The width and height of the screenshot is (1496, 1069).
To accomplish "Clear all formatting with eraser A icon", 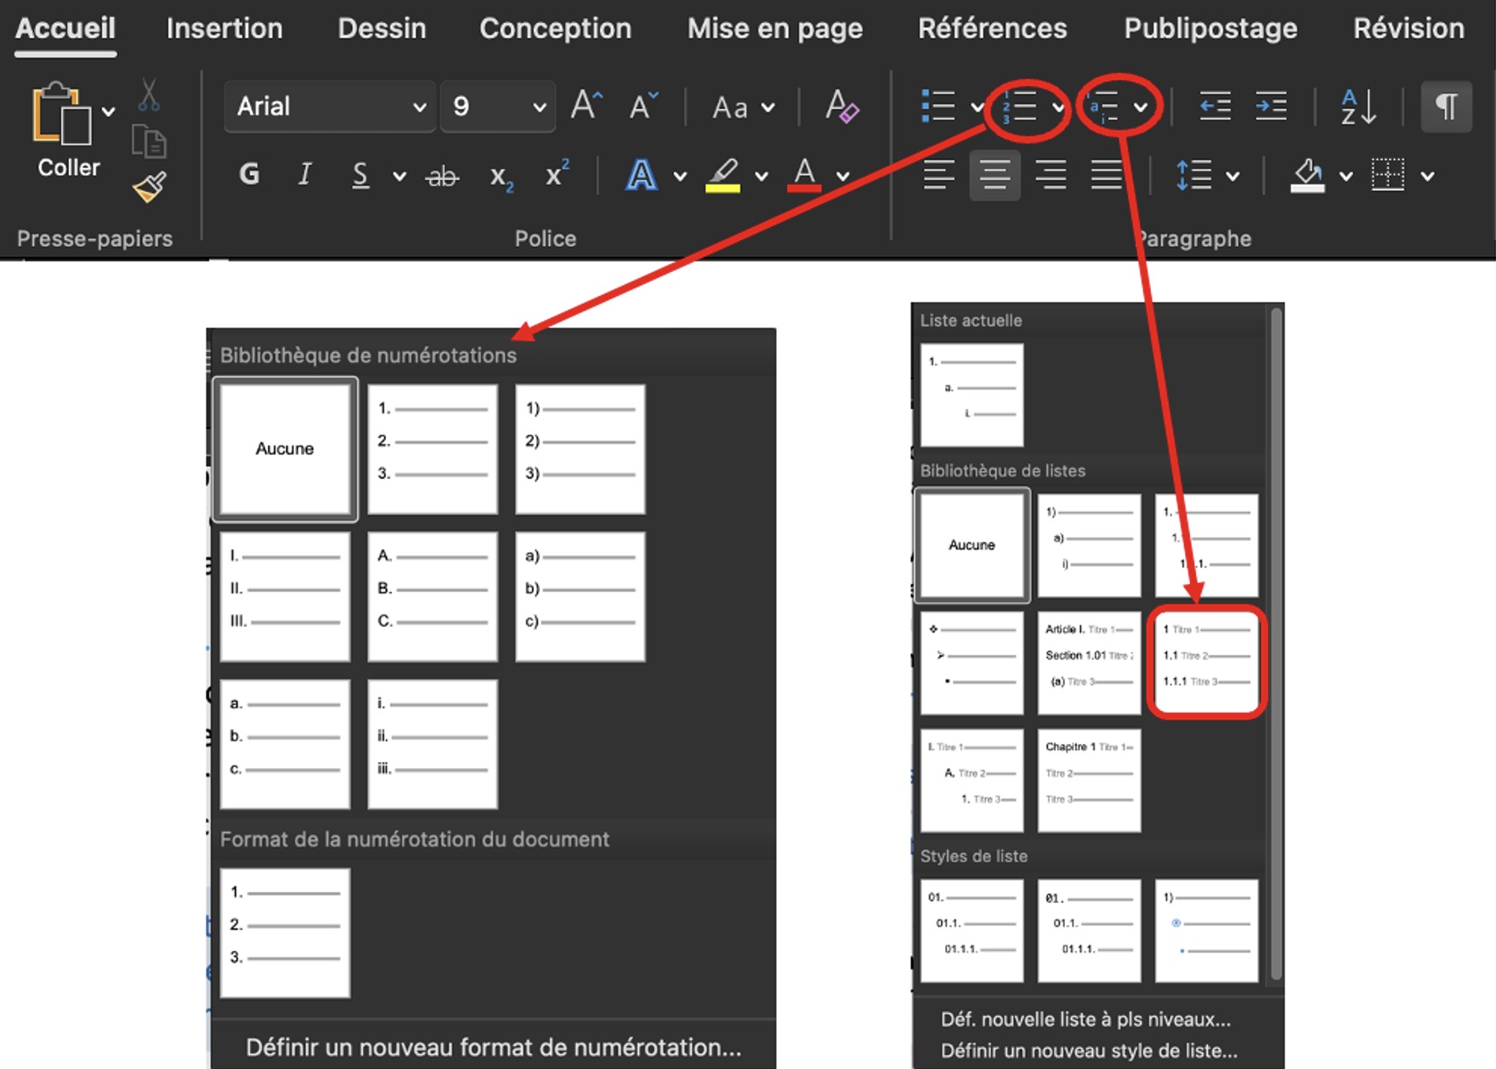I will point(841,106).
